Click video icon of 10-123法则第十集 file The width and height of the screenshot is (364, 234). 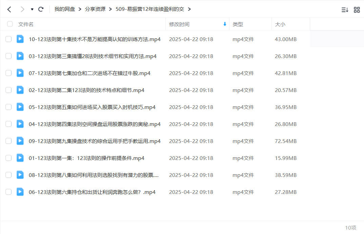pyautogui.click(x=20, y=39)
